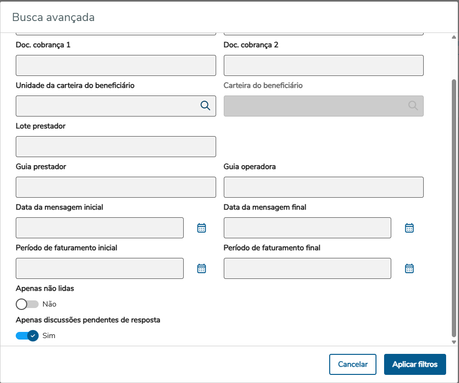Enable the Apenas não lidas toggle

point(27,304)
